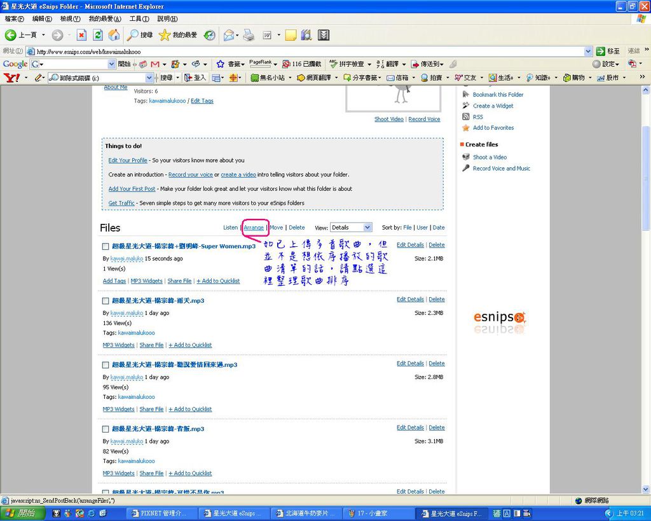Click the Mail envelope toolbar icon
Image resolution: width=651 pixels, height=521 pixels.
point(229,36)
